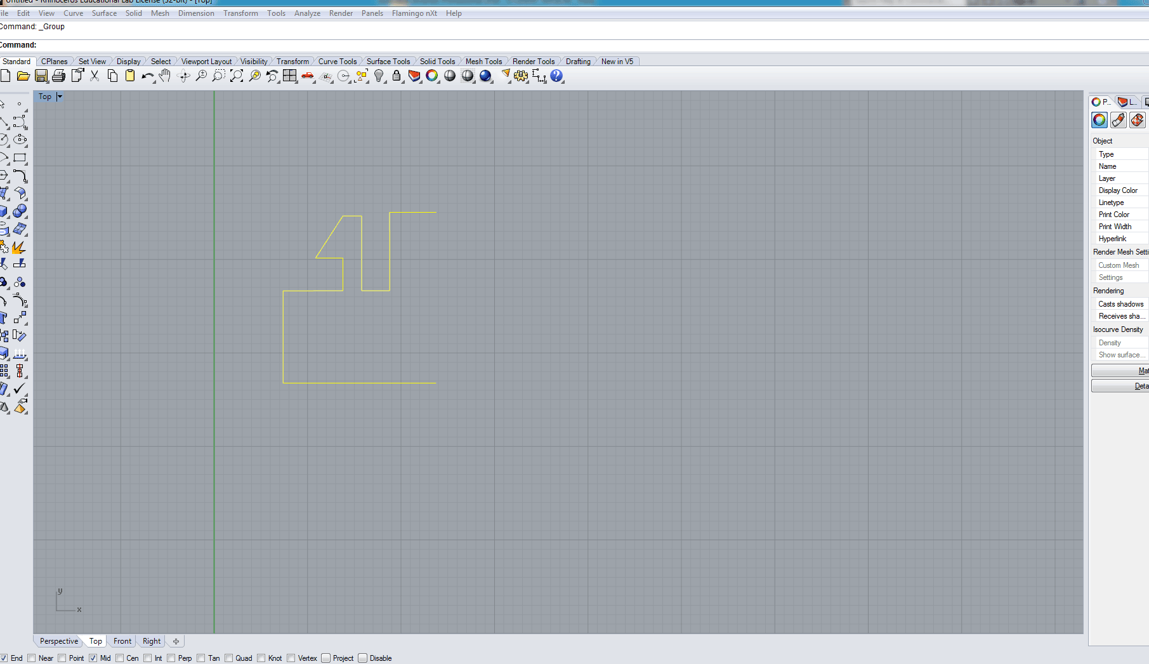Enable the Perp osnap checkbox
1149x664 pixels.
coord(171,658)
